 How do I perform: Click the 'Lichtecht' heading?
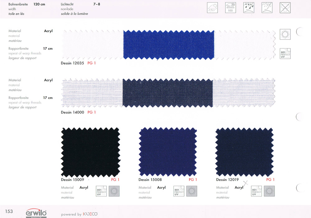pos(67,4)
